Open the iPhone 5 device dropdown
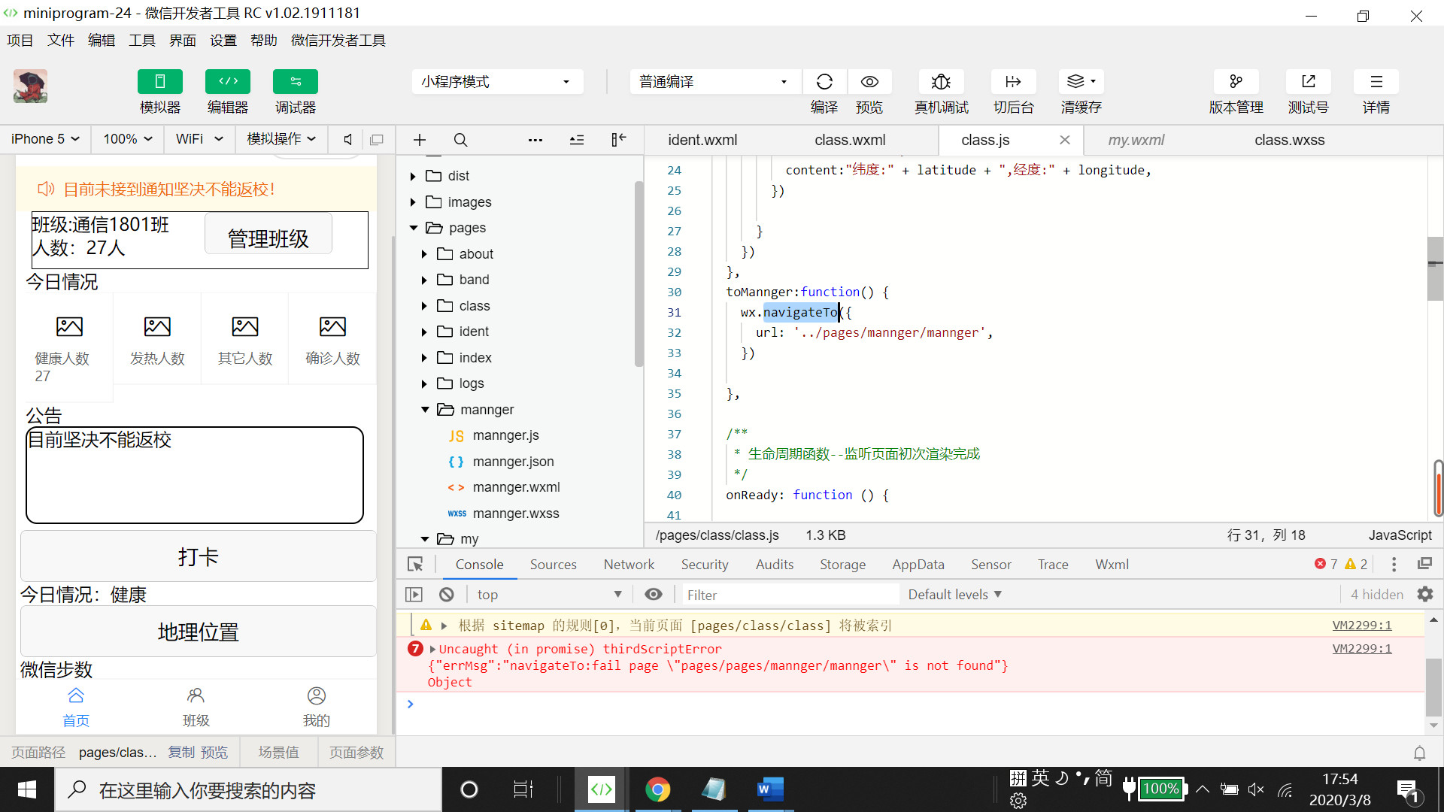The height and width of the screenshot is (812, 1444). pos(44,139)
